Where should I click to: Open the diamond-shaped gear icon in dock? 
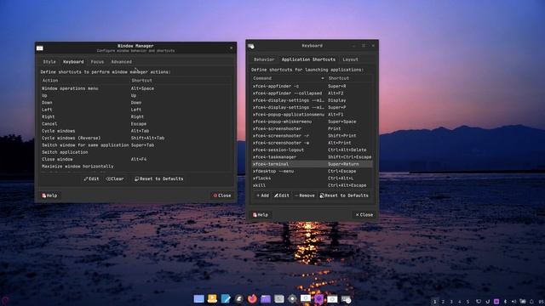292,298
